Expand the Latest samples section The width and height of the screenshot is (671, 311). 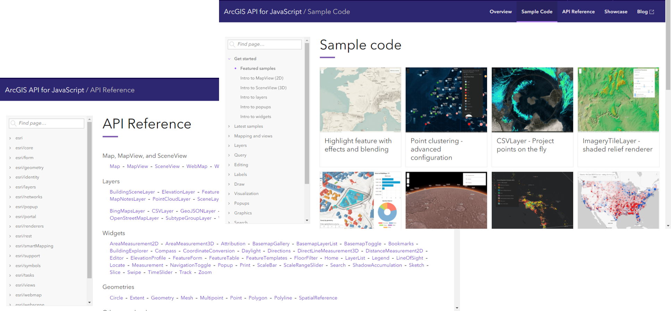click(x=229, y=126)
